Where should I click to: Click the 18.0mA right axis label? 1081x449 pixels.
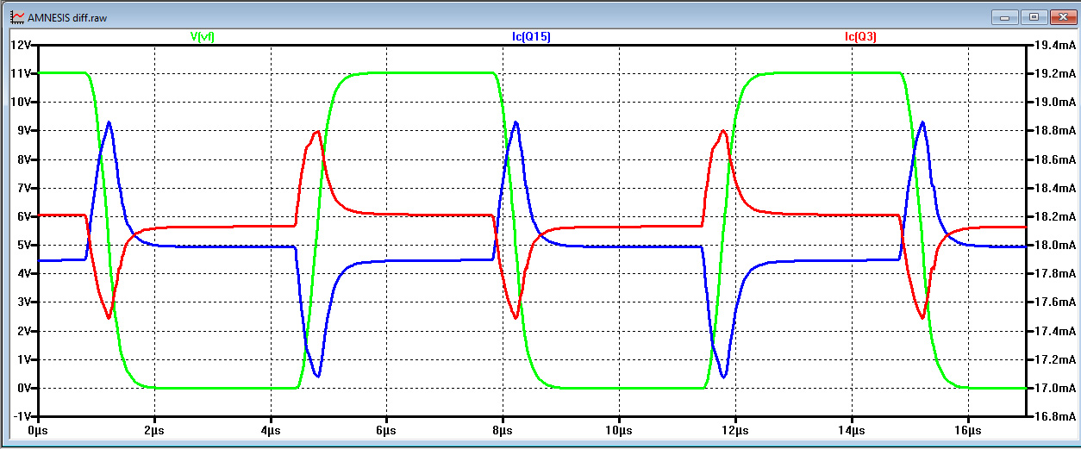(x=1055, y=245)
